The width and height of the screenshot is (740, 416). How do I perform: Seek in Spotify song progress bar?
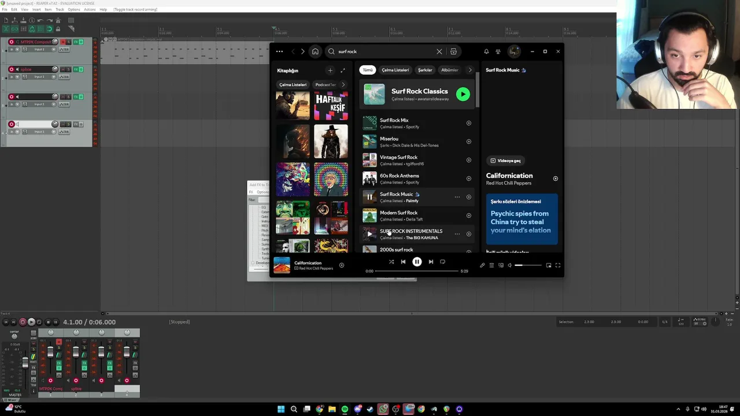pyautogui.click(x=417, y=271)
